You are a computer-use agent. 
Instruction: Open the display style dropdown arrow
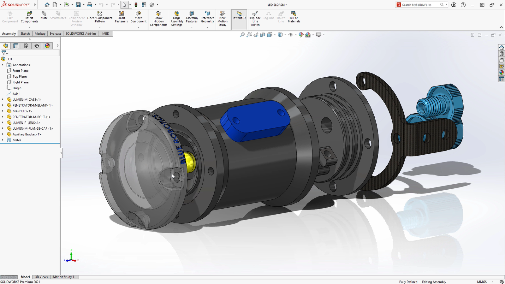click(x=285, y=35)
